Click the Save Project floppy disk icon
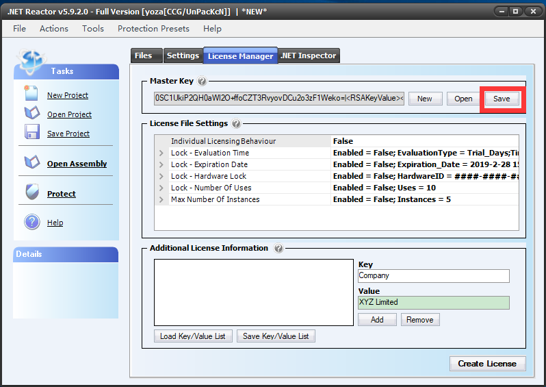The image size is (546, 387). (31, 132)
